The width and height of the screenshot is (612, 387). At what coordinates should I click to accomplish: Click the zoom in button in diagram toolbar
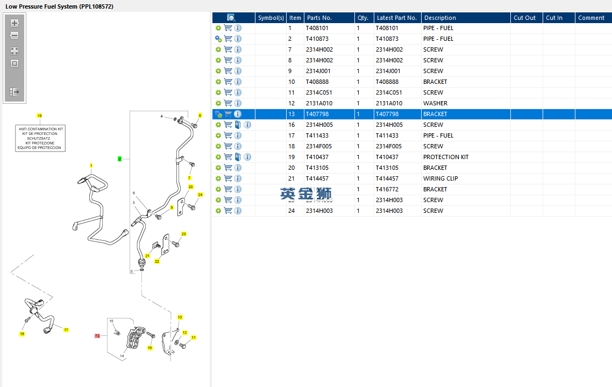tap(15, 23)
